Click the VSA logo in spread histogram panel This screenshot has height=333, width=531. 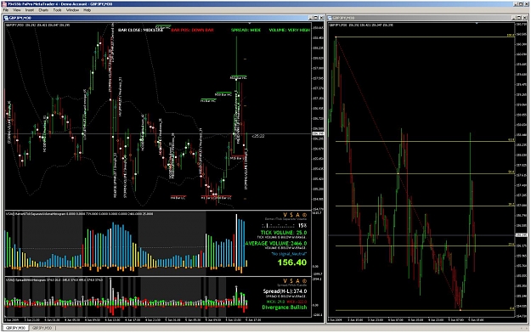[x=295, y=281]
